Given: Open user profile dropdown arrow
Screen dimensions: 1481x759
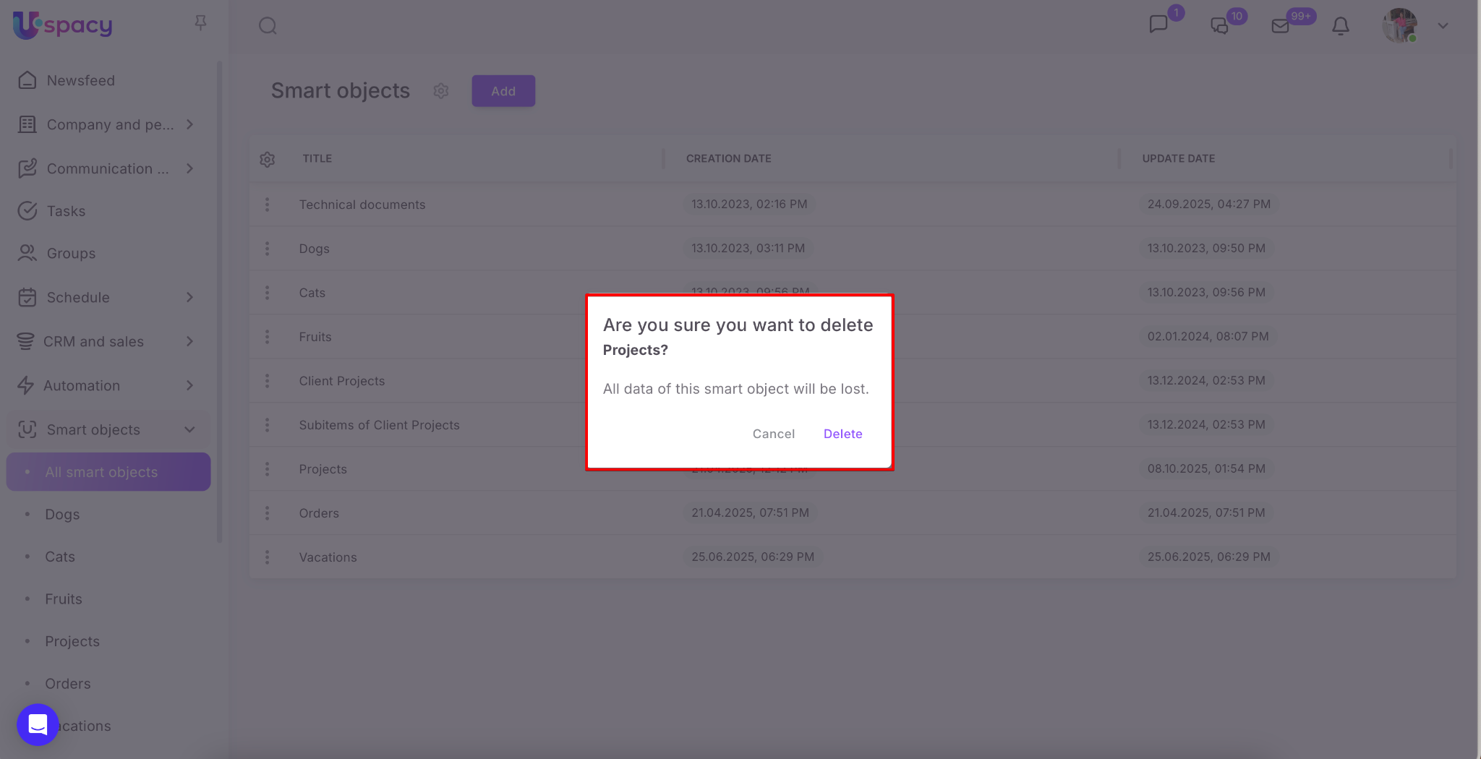Looking at the screenshot, I should (x=1443, y=26).
